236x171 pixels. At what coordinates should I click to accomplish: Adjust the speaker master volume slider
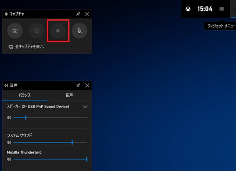[50, 117]
